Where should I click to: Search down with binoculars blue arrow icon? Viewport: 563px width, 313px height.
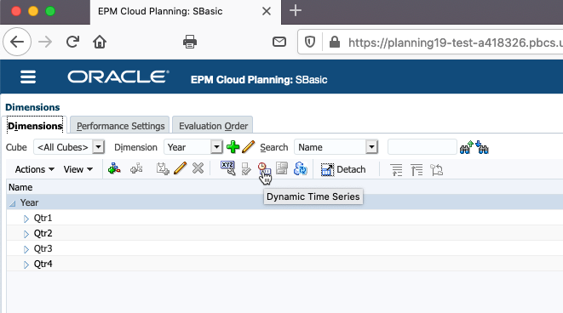click(482, 147)
